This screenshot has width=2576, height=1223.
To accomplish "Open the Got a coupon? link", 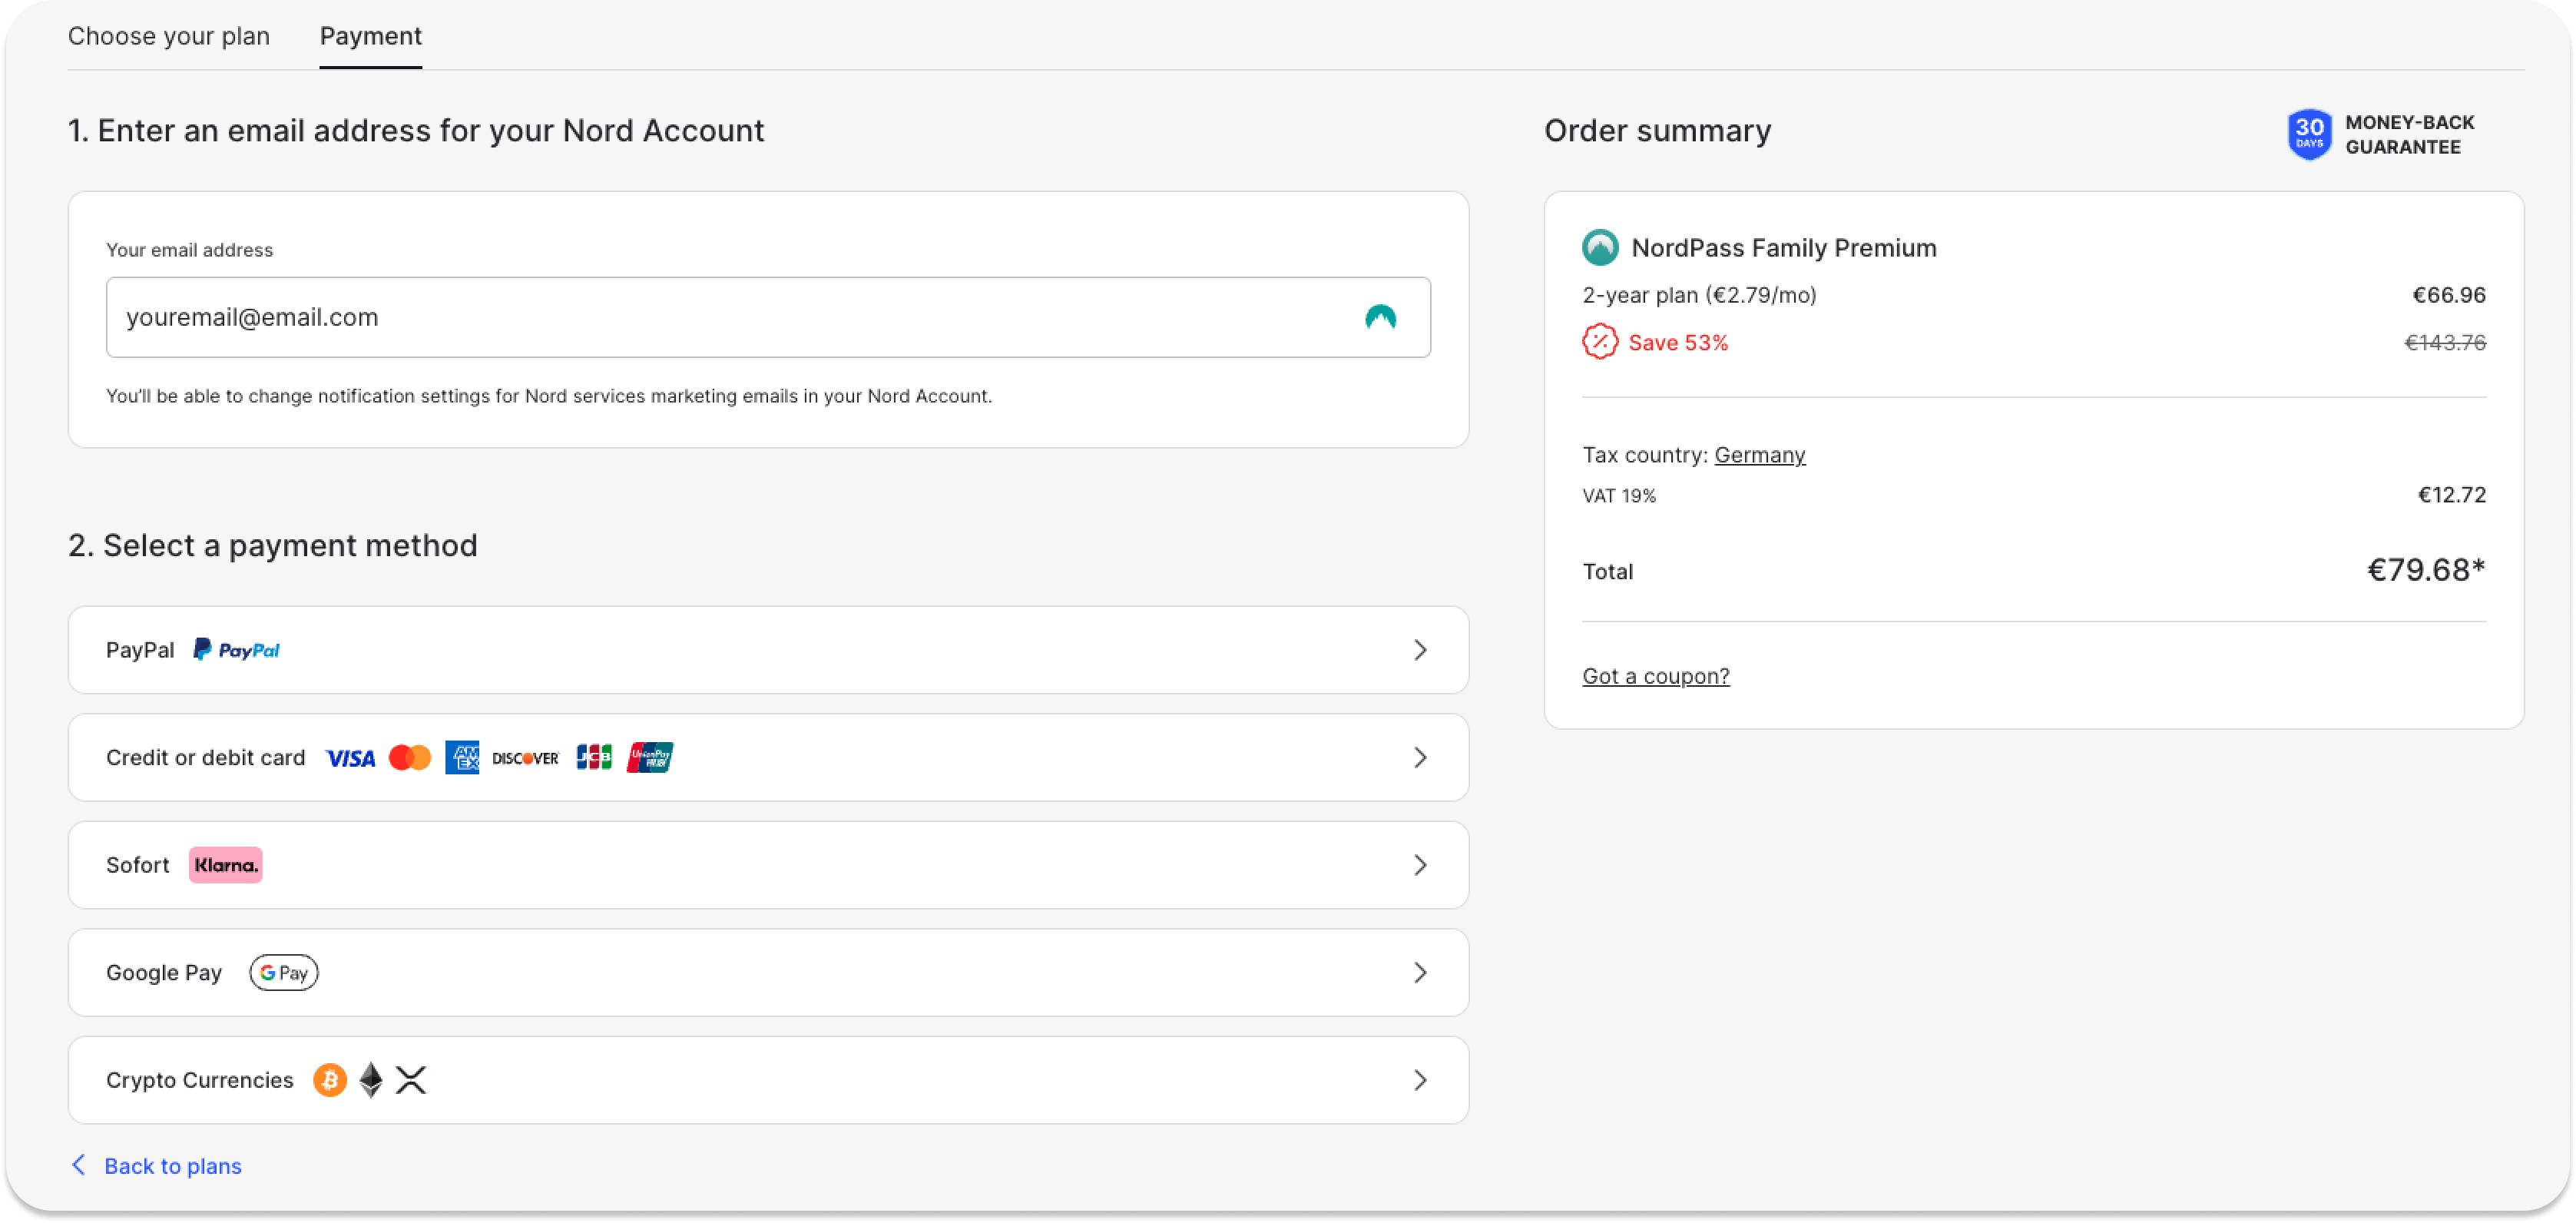I will pos(1655,676).
